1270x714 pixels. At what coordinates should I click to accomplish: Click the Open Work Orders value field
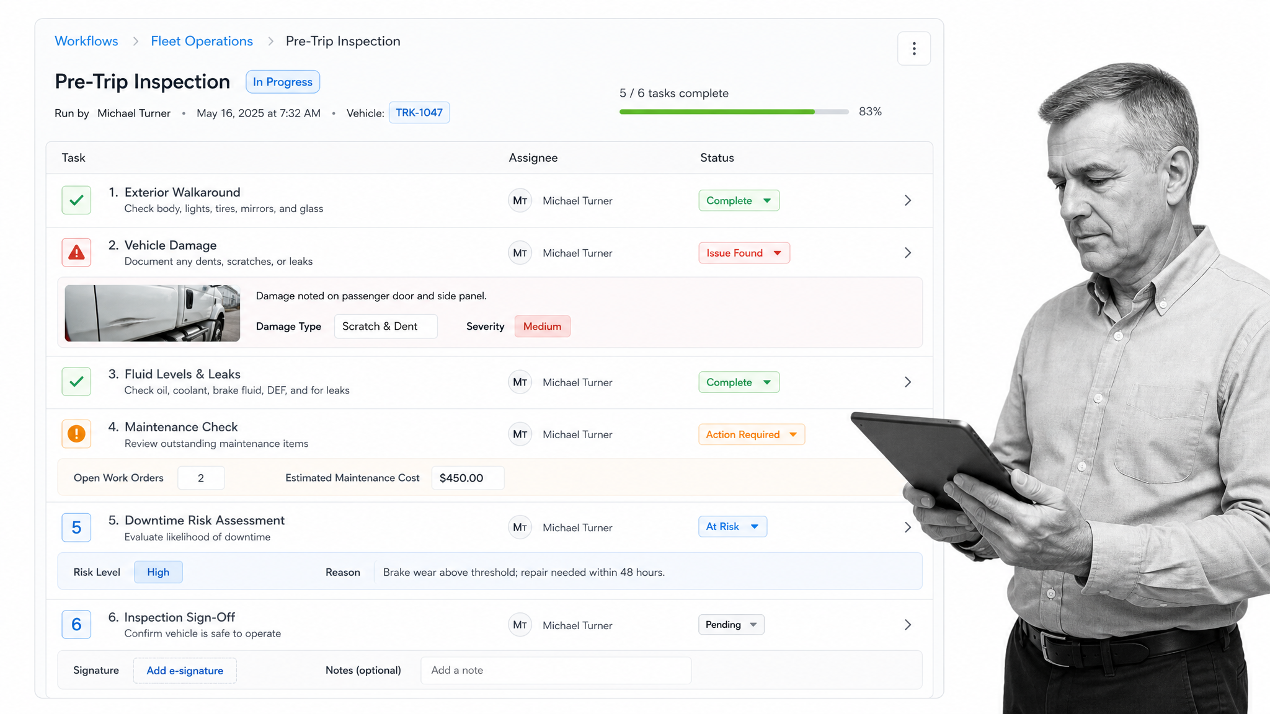point(201,478)
